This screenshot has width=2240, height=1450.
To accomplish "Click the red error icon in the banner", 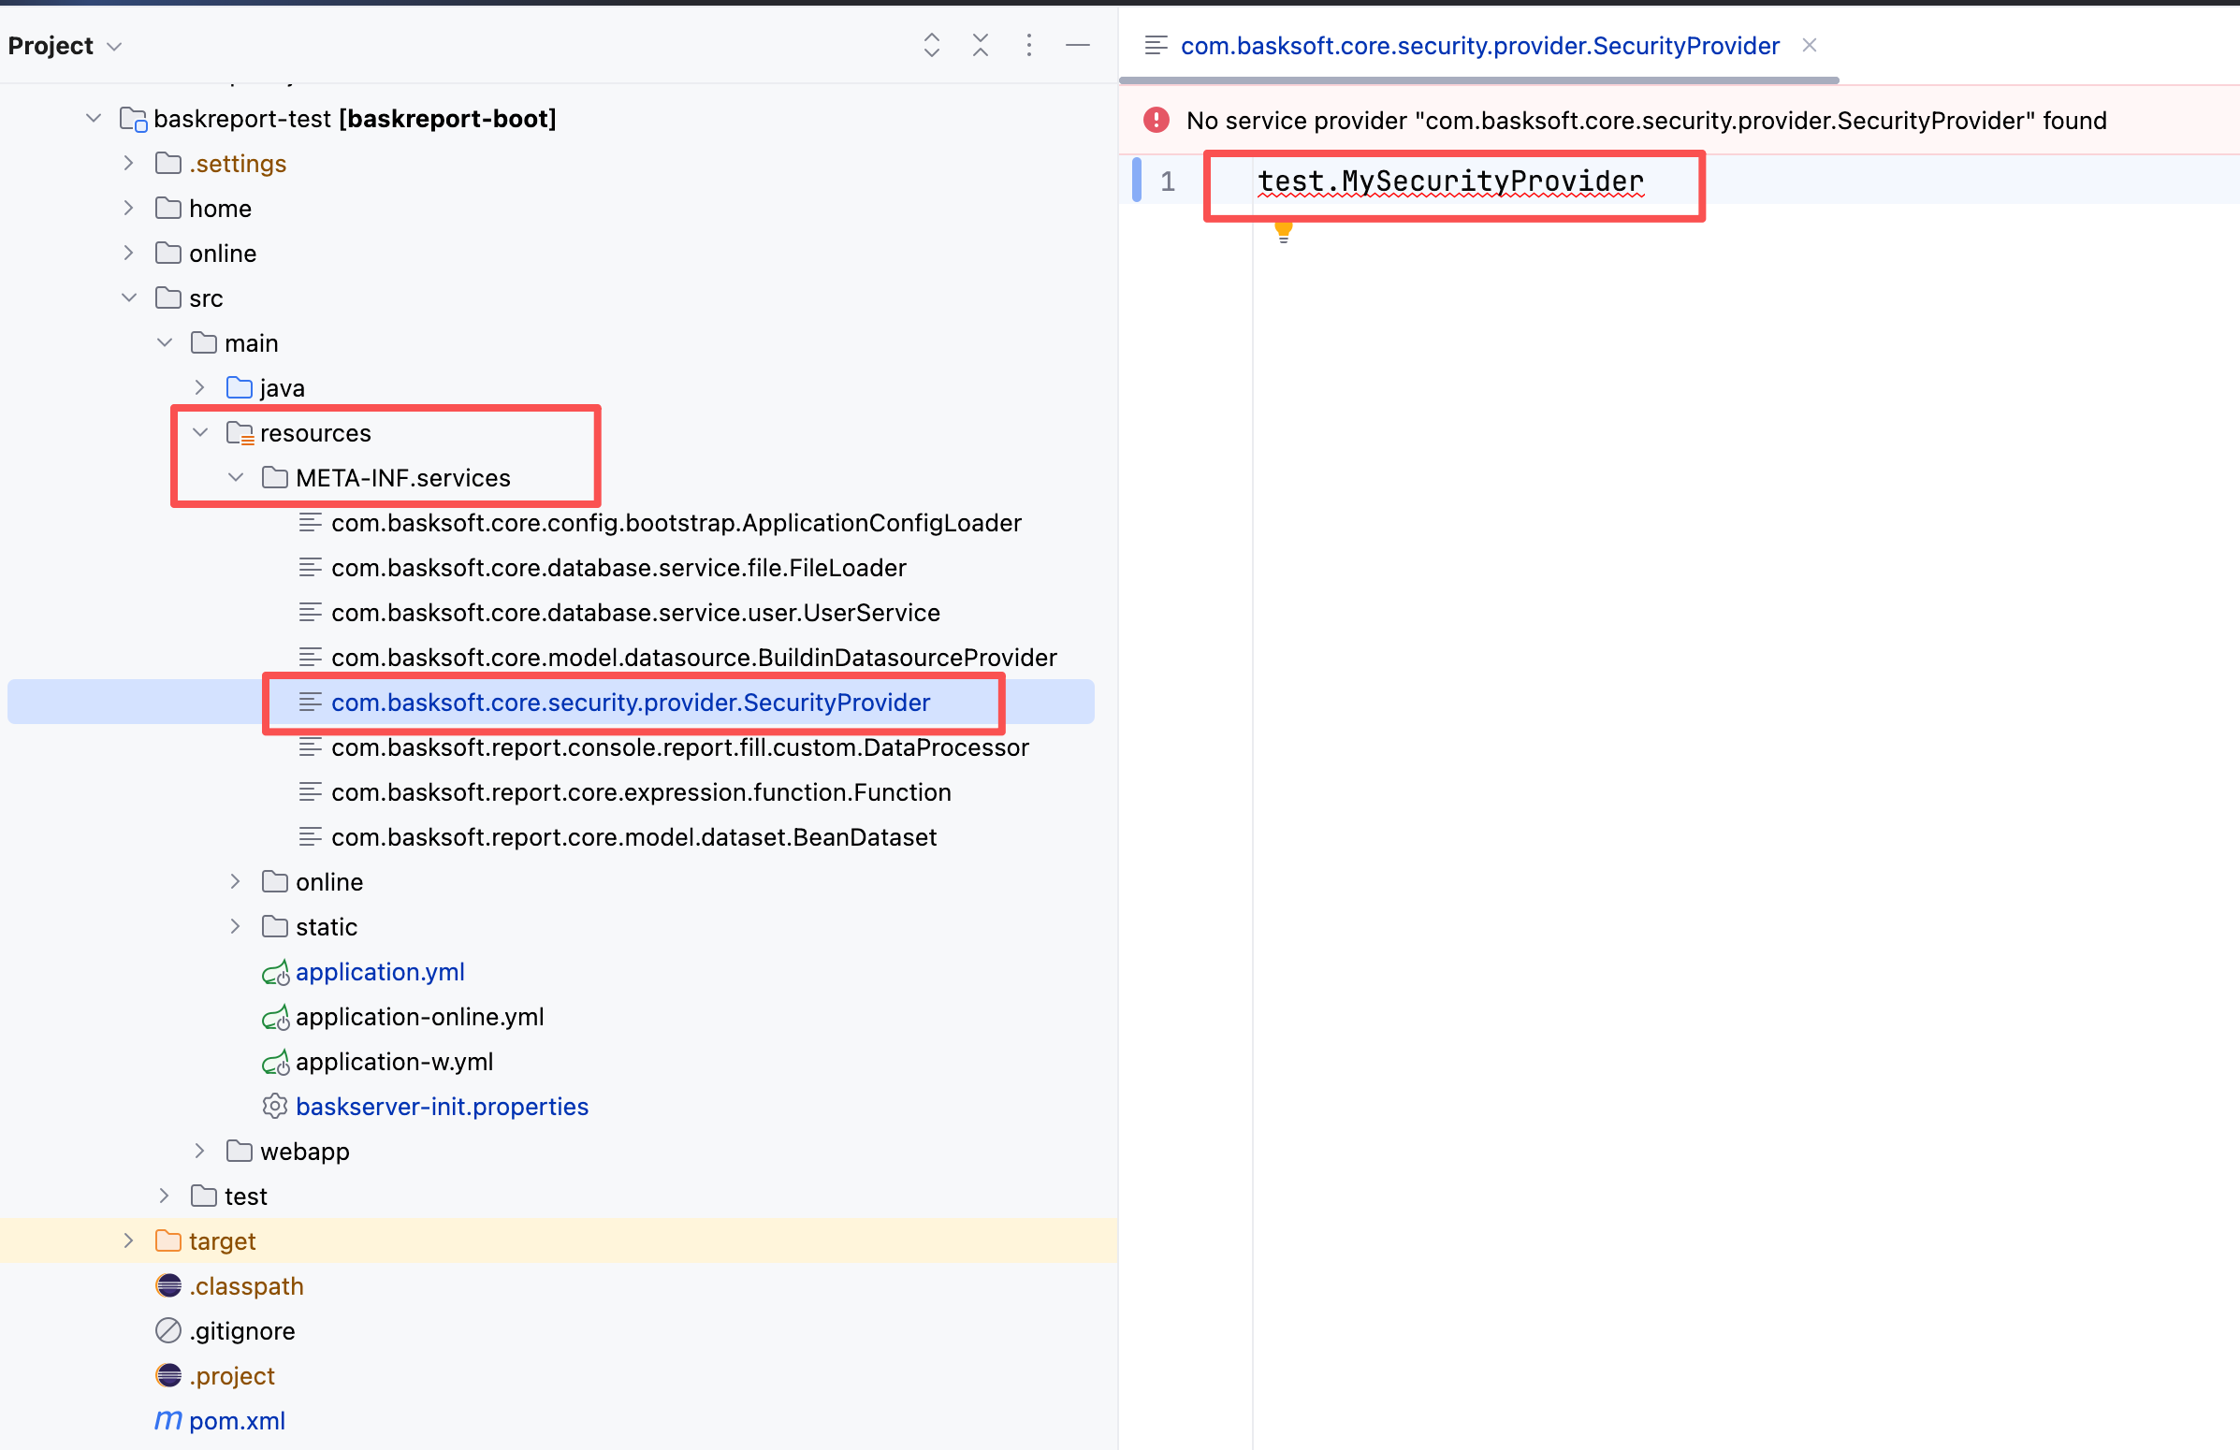I will point(1156,121).
